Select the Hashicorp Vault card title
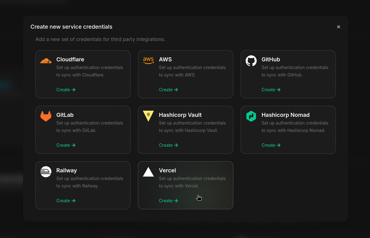Screen dimensions: 370x238 [180, 115]
